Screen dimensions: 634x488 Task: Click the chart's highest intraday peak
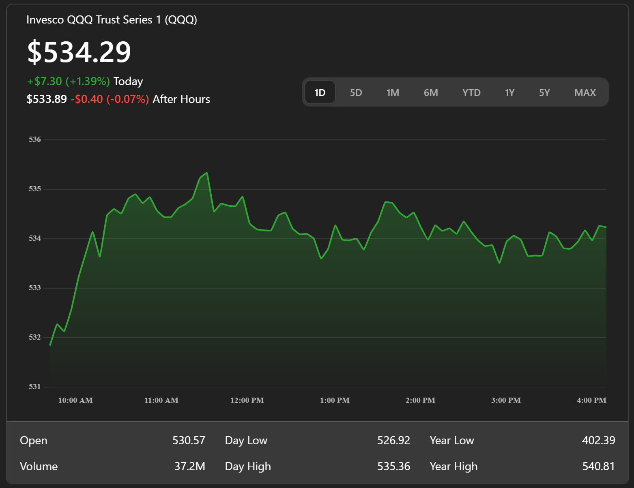pyautogui.click(x=207, y=173)
